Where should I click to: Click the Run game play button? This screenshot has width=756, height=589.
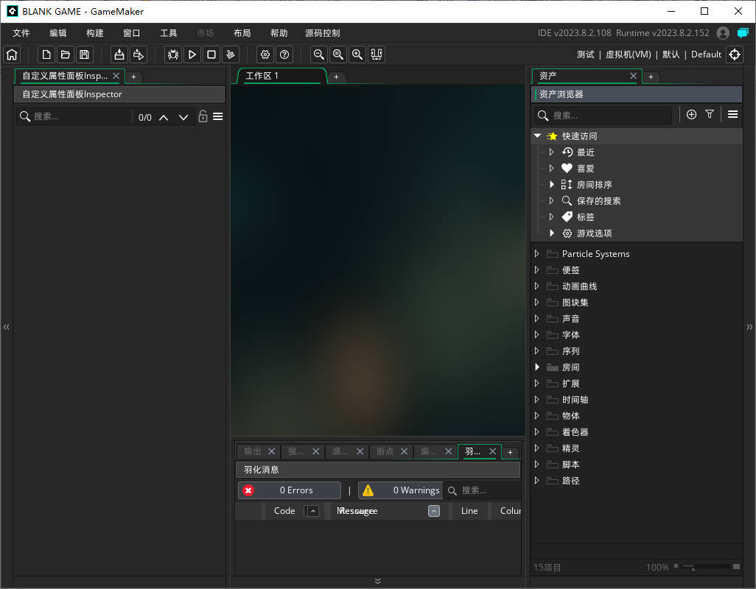point(192,54)
